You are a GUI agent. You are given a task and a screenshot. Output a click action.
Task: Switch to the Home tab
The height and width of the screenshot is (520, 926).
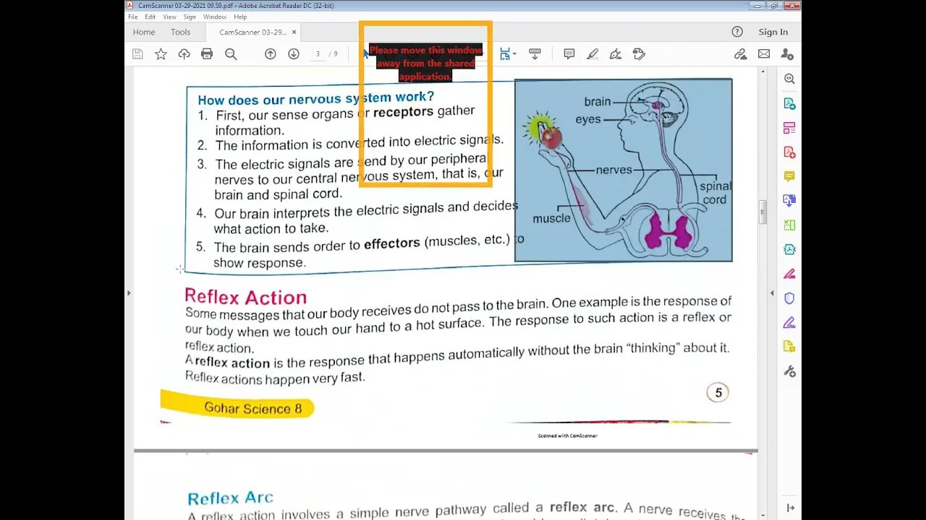(144, 32)
